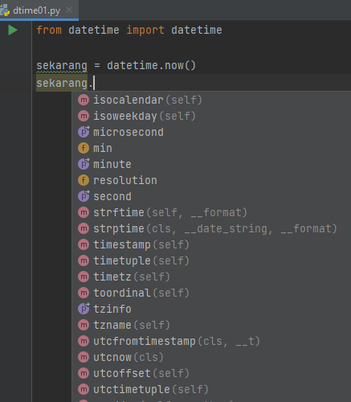Select isocalendar(self) method suggestion
The width and height of the screenshot is (351, 402).
211,100
